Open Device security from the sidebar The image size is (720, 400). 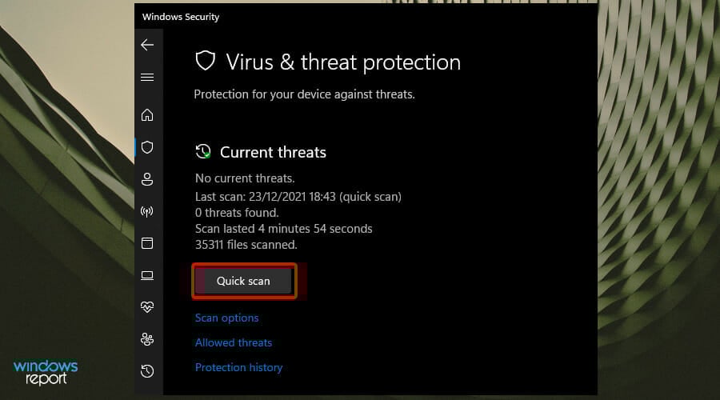(x=147, y=275)
